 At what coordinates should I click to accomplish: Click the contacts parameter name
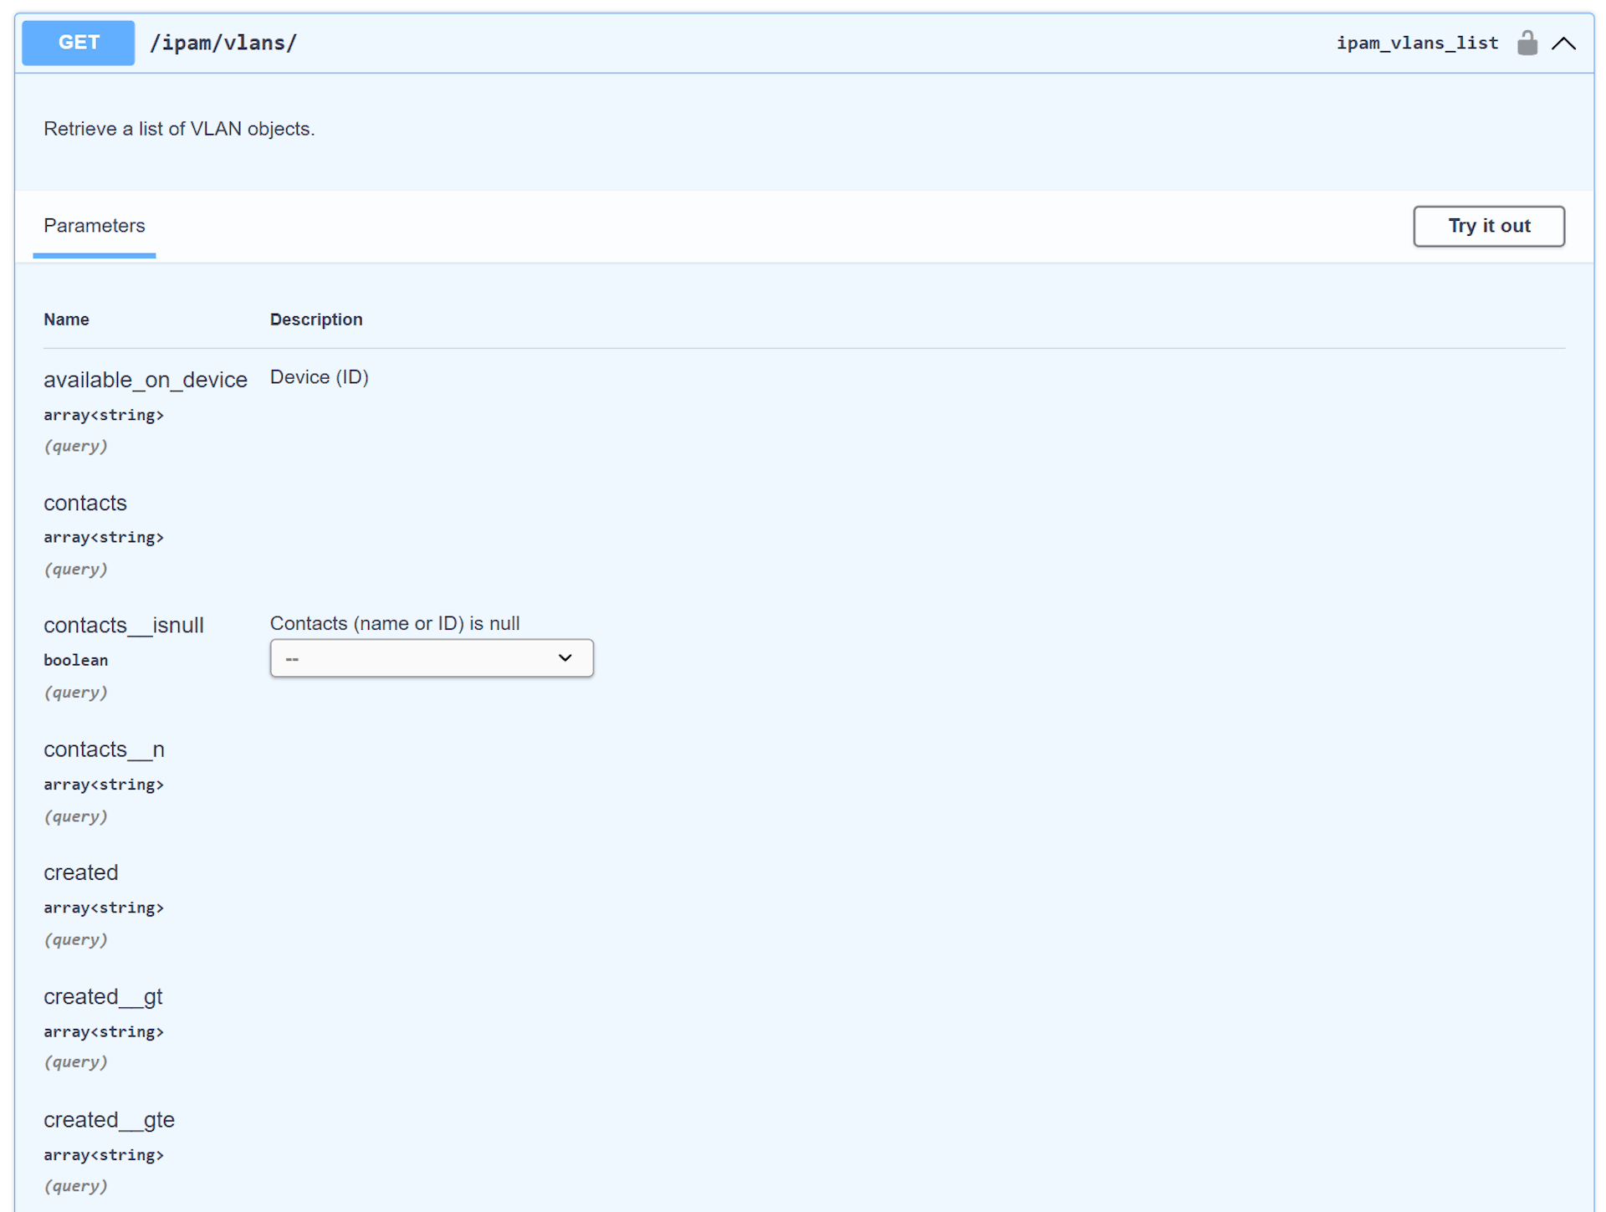(85, 503)
